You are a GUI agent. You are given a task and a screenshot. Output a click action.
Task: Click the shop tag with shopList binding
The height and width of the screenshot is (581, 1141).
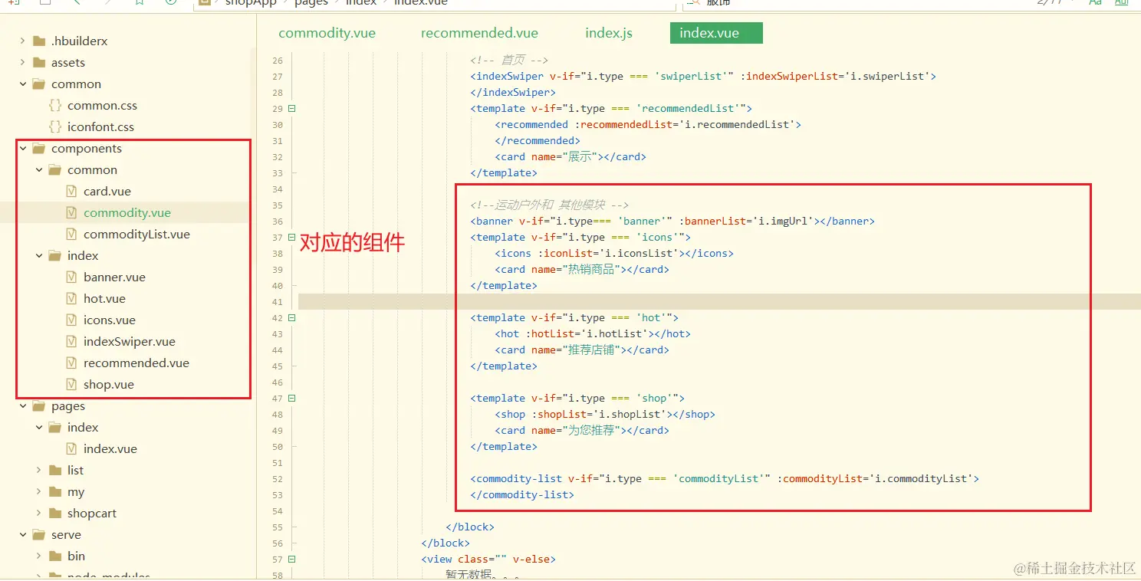pyautogui.click(x=605, y=415)
